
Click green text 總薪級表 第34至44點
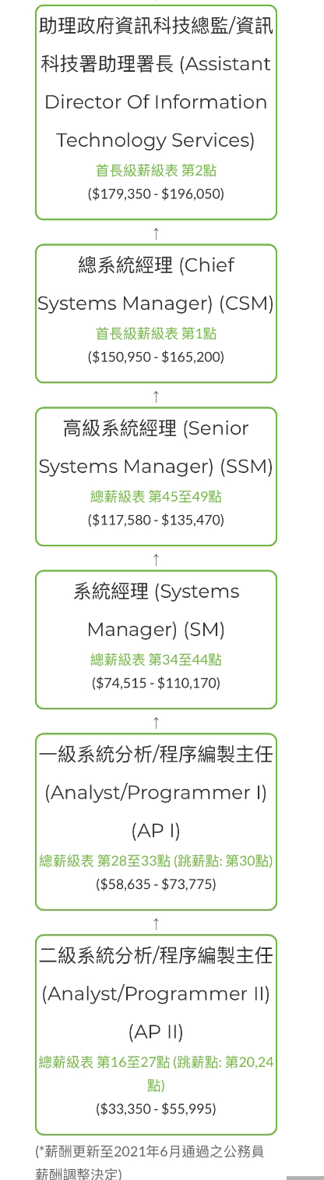click(x=156, y=659)
